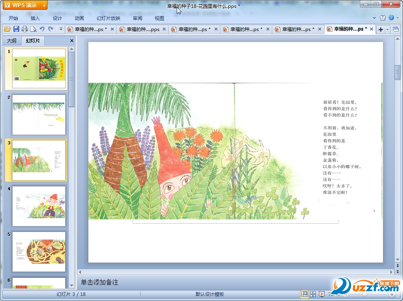Viewport: 403px width, 301px height.
Task: Click the slide text 猜猜看！花园里，
Action: pos(340,102)
